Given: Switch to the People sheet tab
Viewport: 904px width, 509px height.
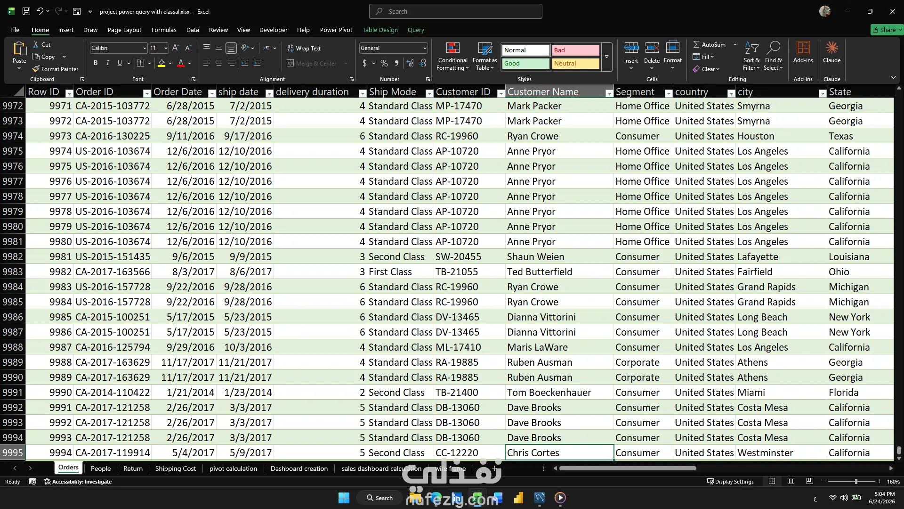Looking at the screenshot, I should pyautogui.click(x=101, y=468).
